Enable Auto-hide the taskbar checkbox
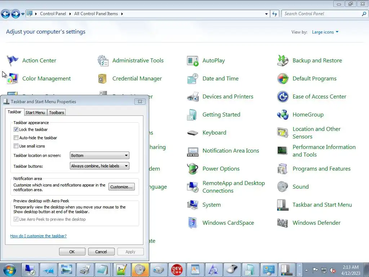The width and height of the screenshot is (369, 277). point(16,137)
